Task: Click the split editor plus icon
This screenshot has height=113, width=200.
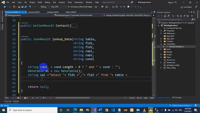Action: 153,15
